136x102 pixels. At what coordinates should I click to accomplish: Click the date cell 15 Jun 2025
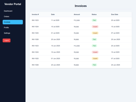pos(55,46)
